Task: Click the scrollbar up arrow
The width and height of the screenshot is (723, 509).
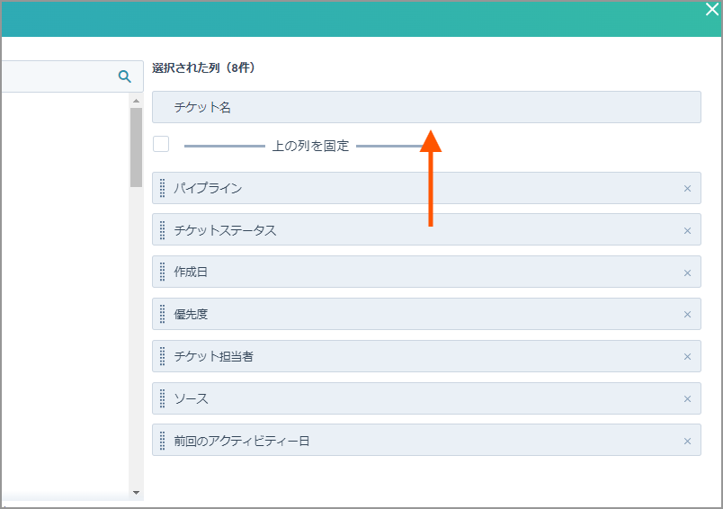Action: pos(136,101)
